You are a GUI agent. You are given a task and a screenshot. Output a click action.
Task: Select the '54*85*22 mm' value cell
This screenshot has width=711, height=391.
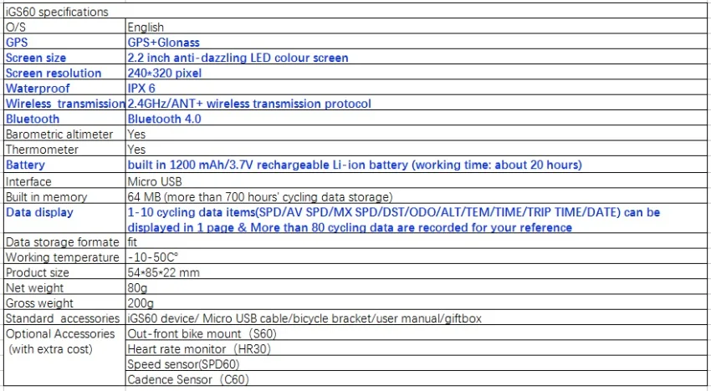[417, 272]
